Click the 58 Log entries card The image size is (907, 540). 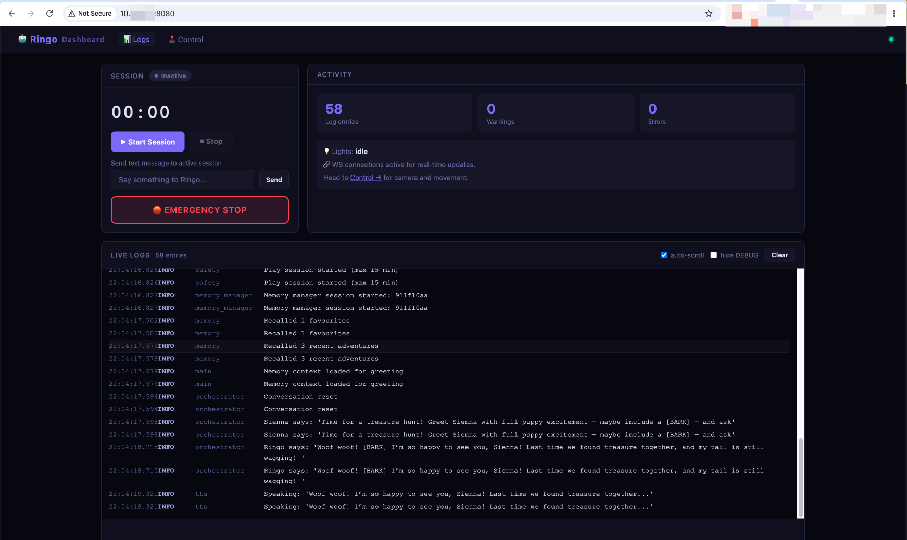coord(395,113)
